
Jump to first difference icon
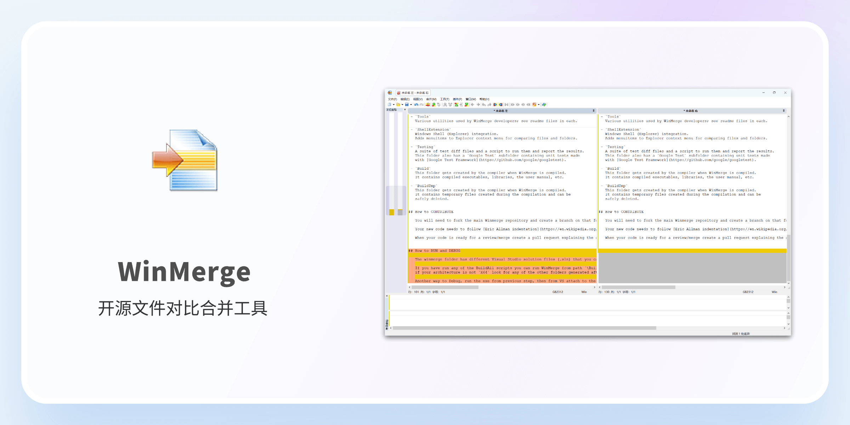tap(456, 104)
